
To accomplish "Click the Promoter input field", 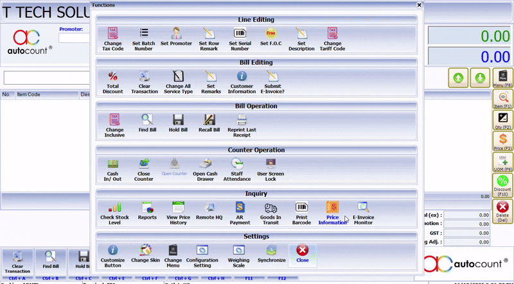I will [x=74, y=38].
